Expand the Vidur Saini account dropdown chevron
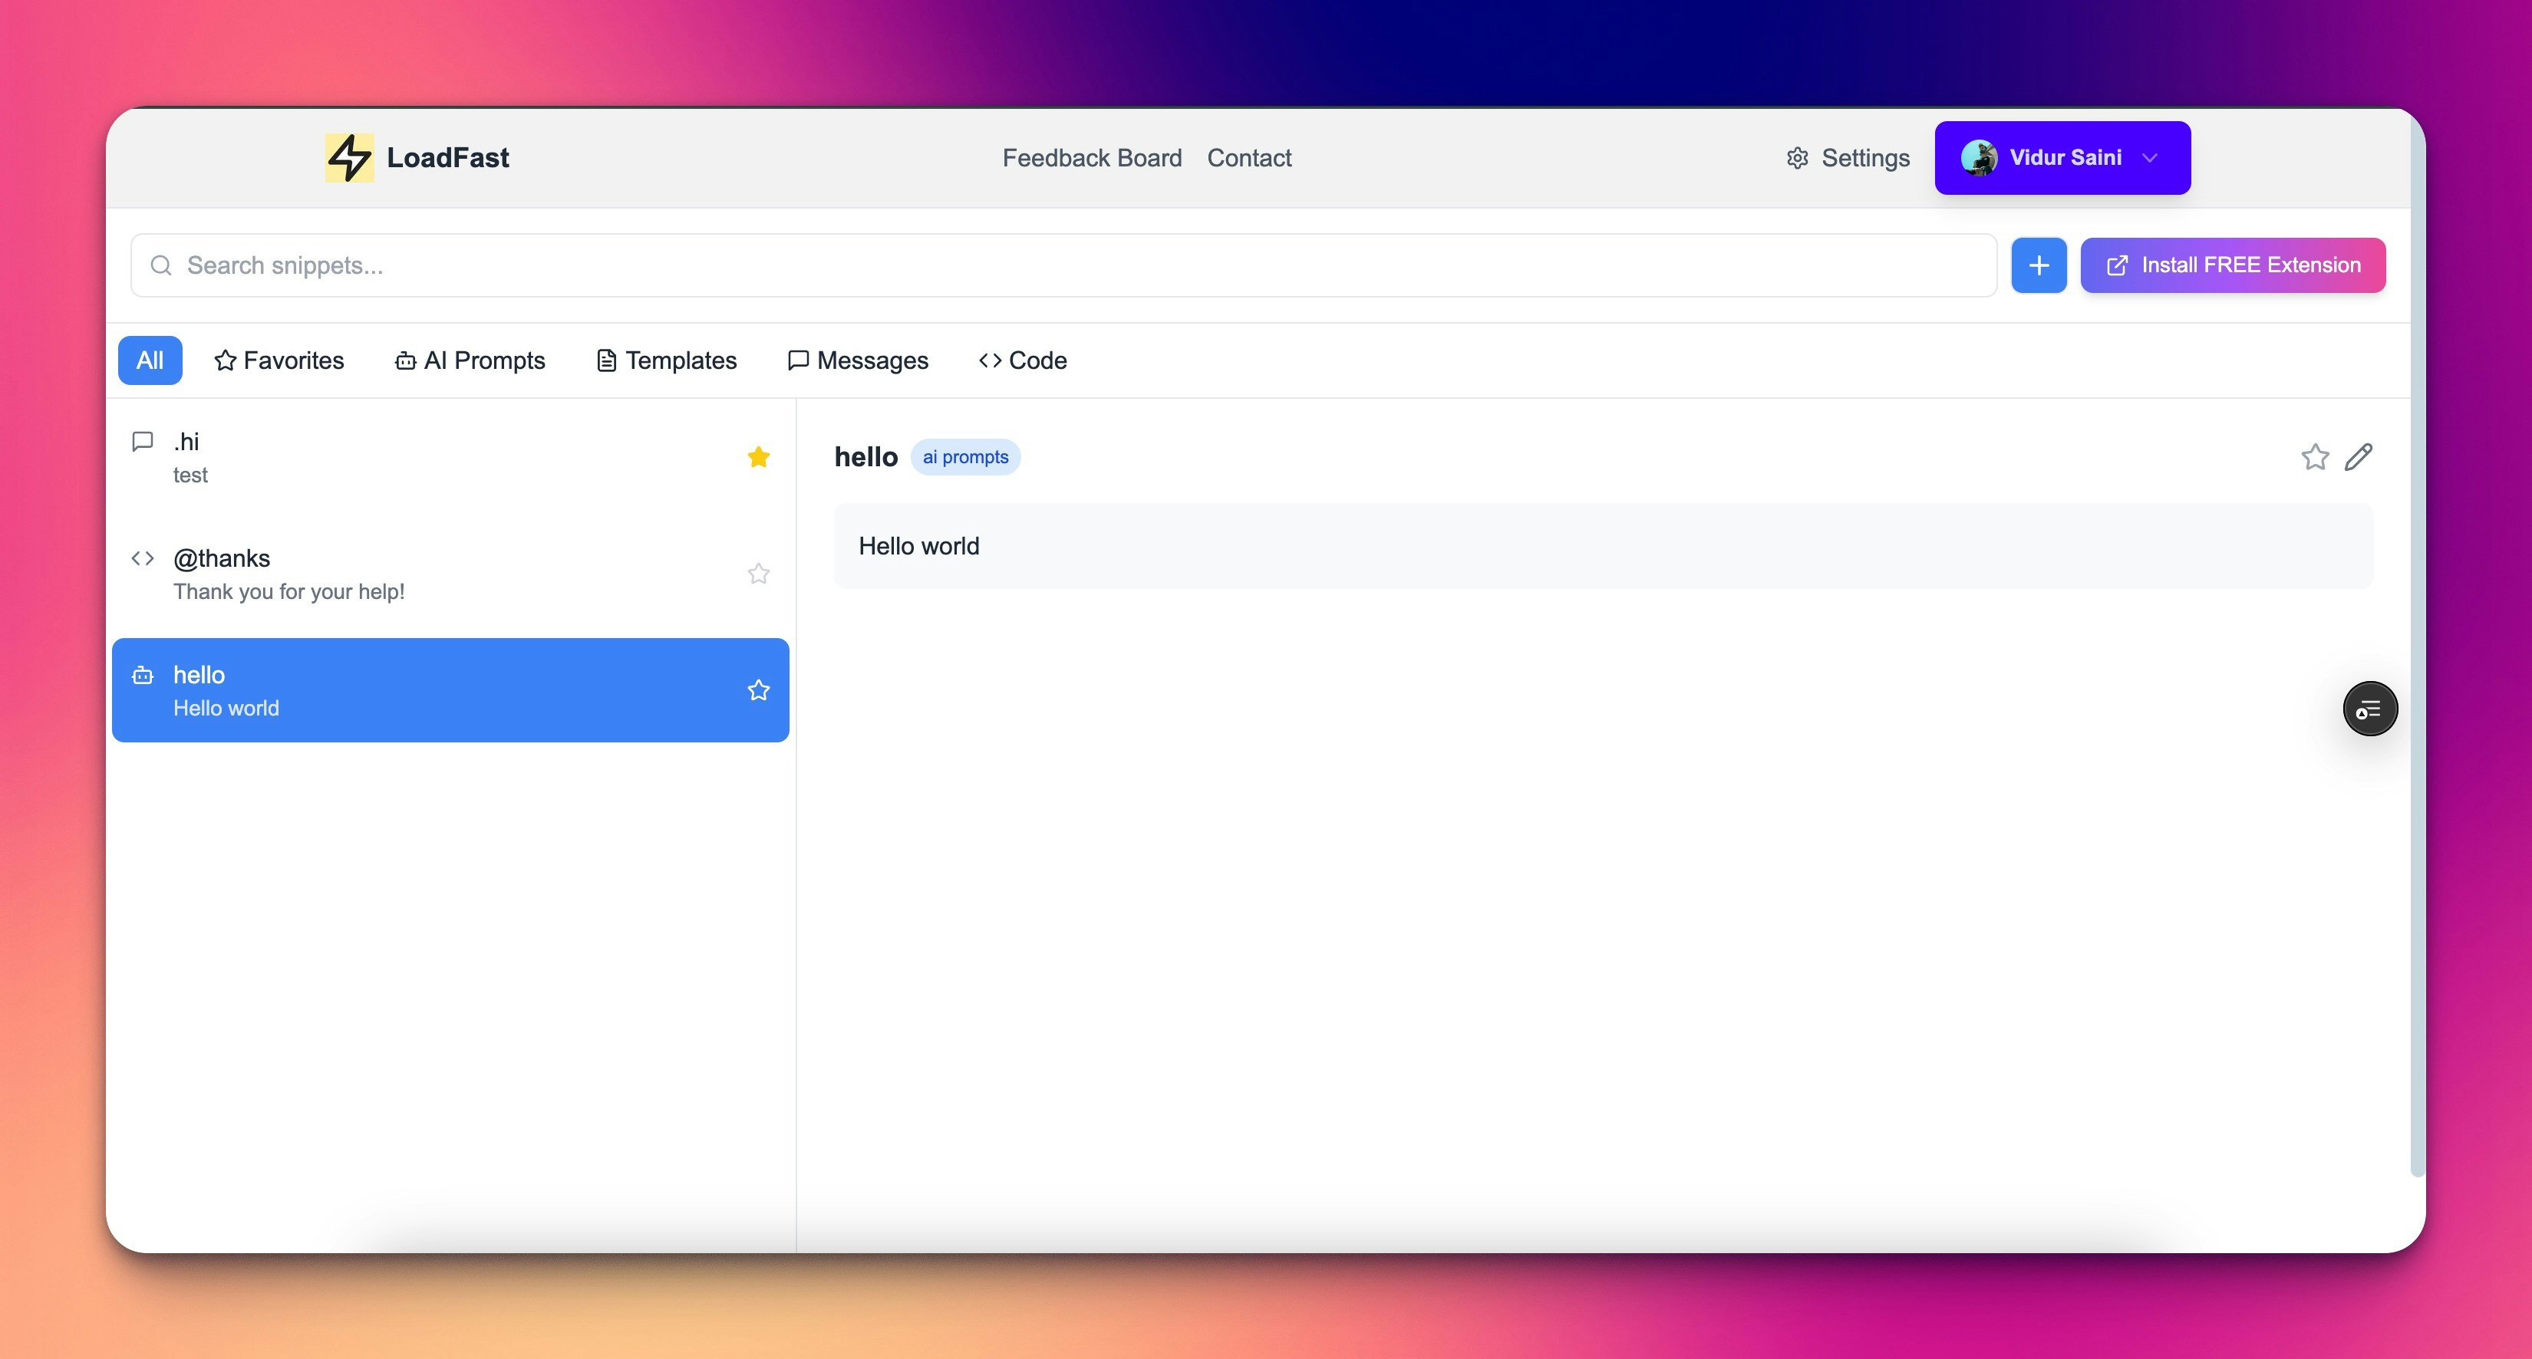This screenshot has width=2532, height=1359. (2150, 158)
